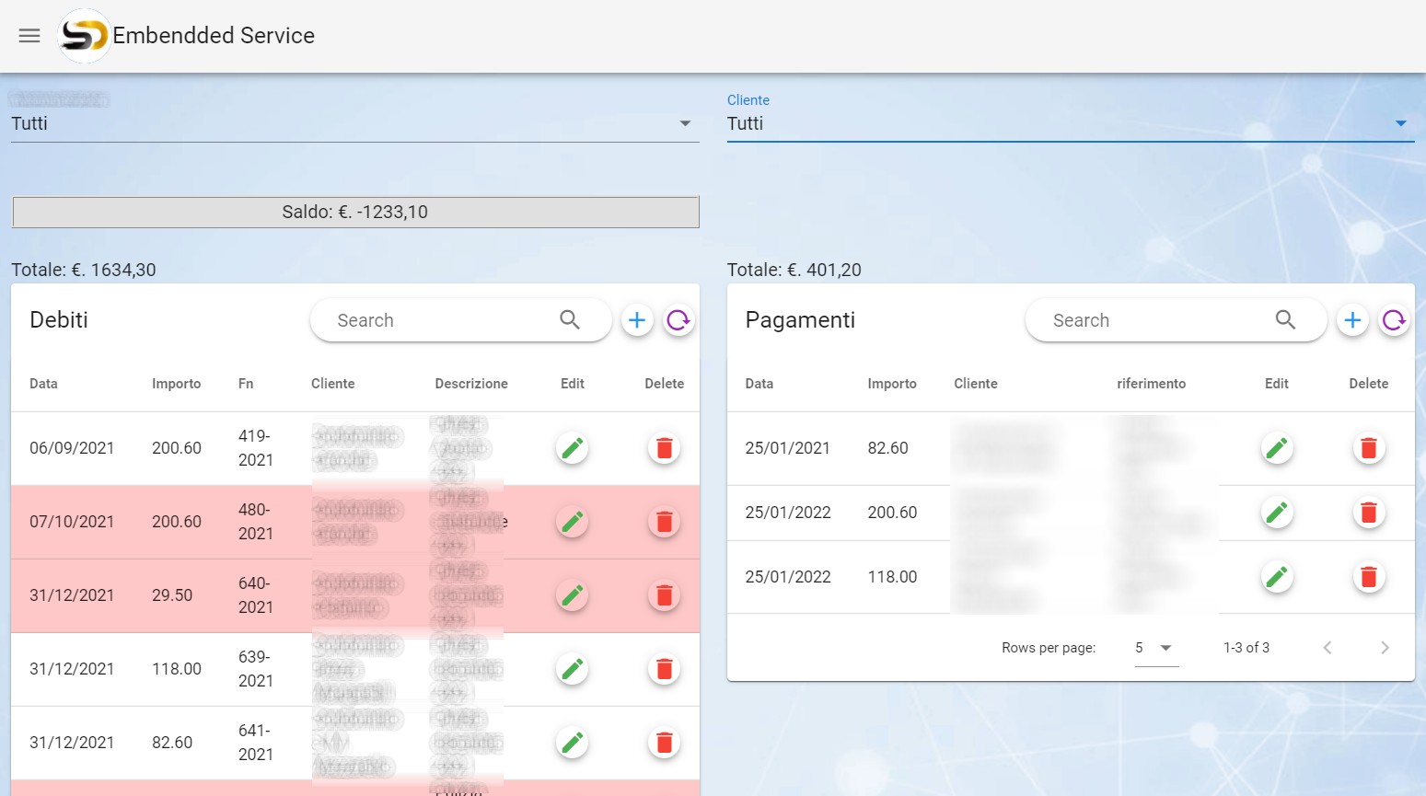1426x796 pixels.
Task: Delete the payment of 200.60
Action: pyautogui.click(x=1369, y=513)
